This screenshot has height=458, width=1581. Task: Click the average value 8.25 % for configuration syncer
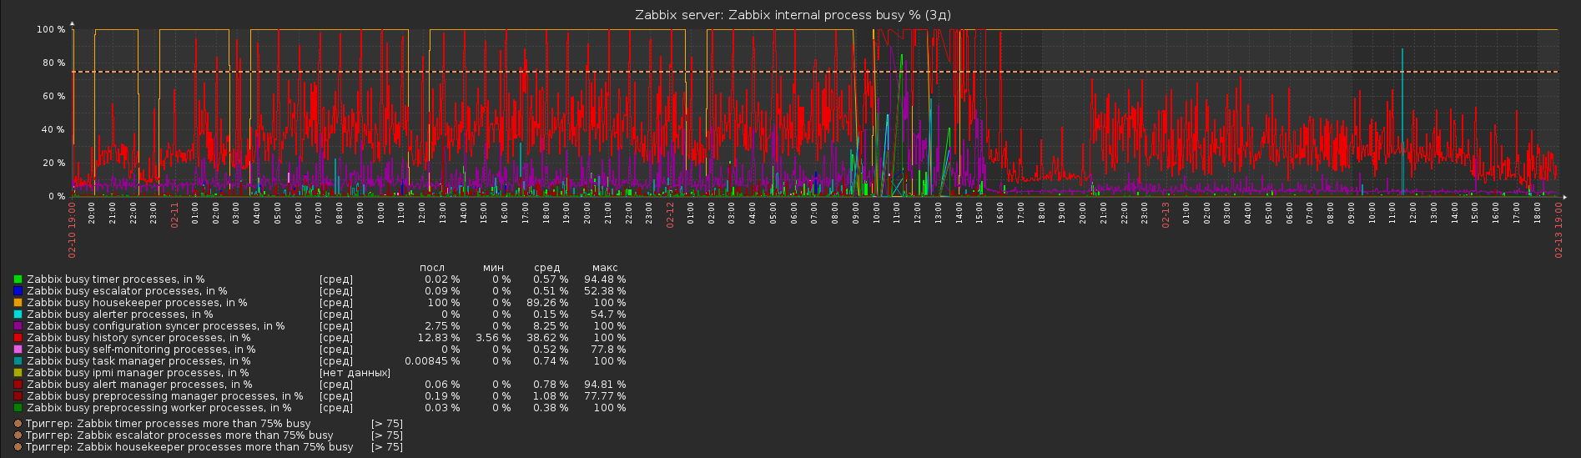pos(551,326)
